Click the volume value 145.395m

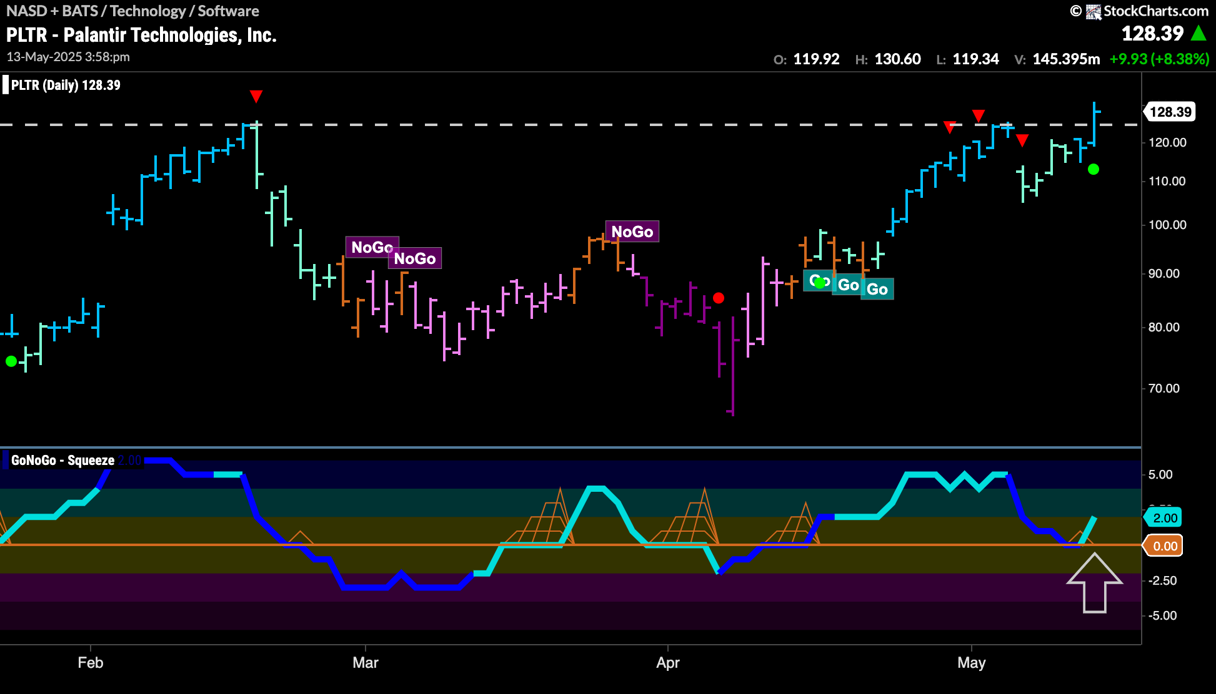point(1066,59)
